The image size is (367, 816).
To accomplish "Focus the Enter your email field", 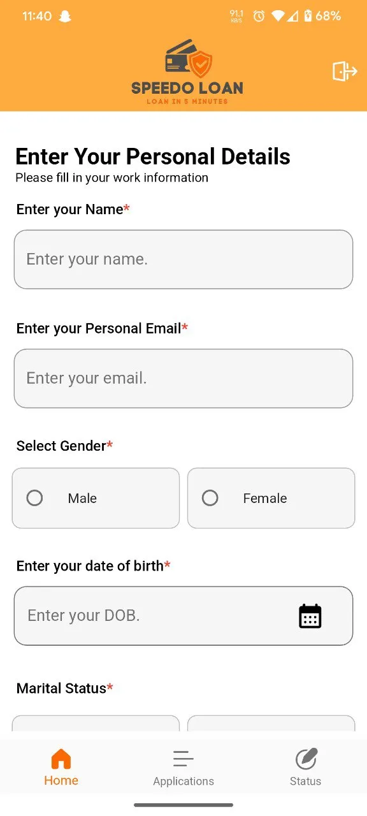I will pos(183,378).
